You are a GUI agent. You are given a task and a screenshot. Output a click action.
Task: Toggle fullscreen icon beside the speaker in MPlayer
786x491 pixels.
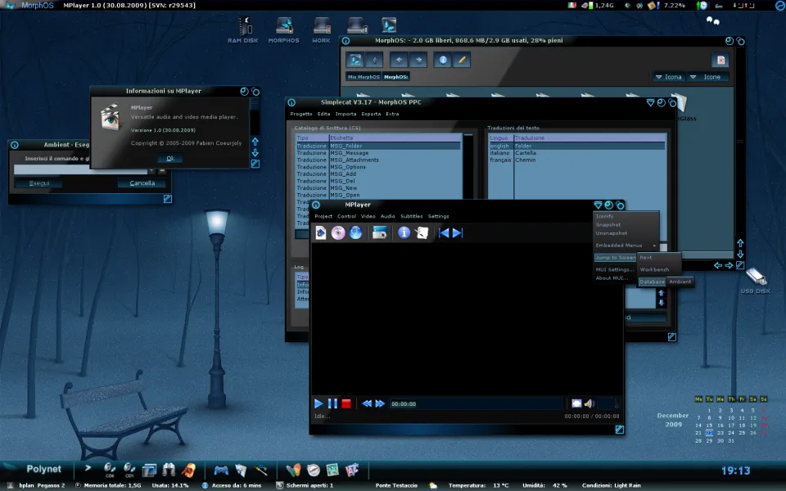[x=576, y=403]
